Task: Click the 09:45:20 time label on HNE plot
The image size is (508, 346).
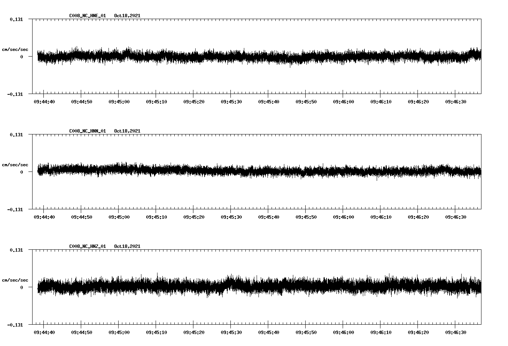Action: pyautogui.click(x=194, y=102)
